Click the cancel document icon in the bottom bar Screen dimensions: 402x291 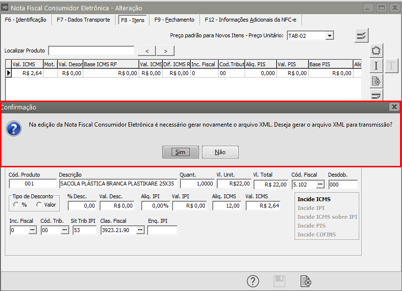click(305, 281)
